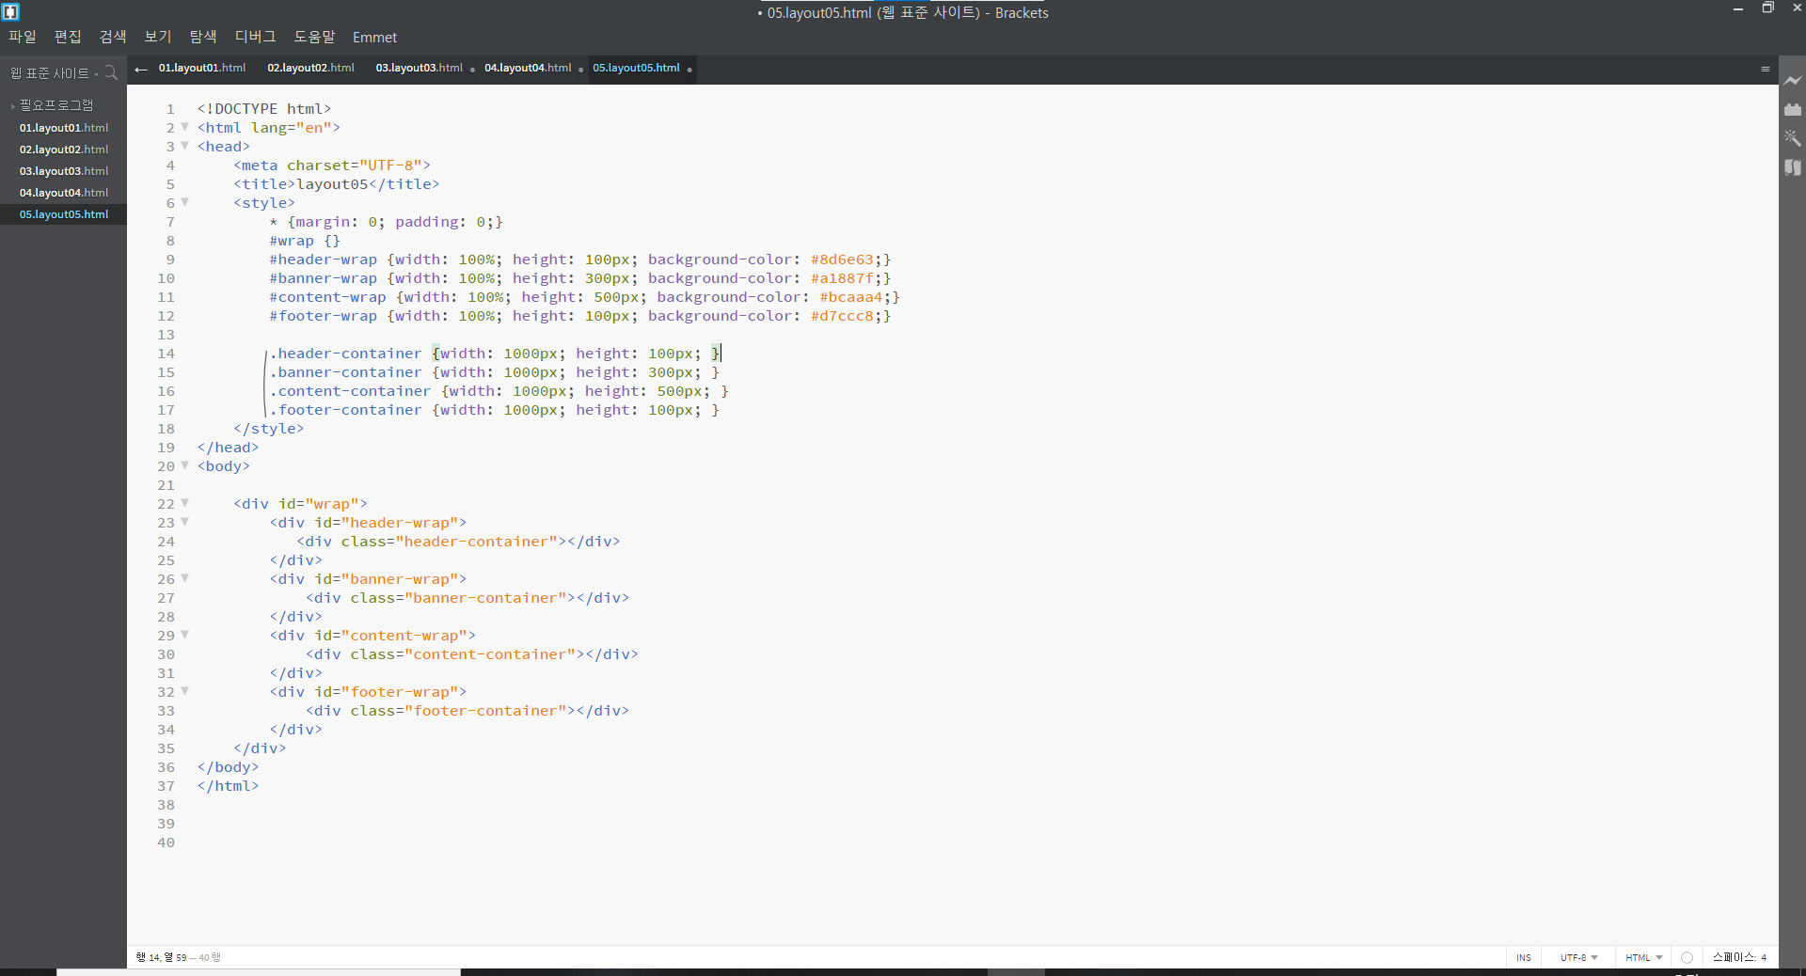Click the "UTF-8" charset value on line 4
The height and width of the screenshot is (976, 1806).
390,165
